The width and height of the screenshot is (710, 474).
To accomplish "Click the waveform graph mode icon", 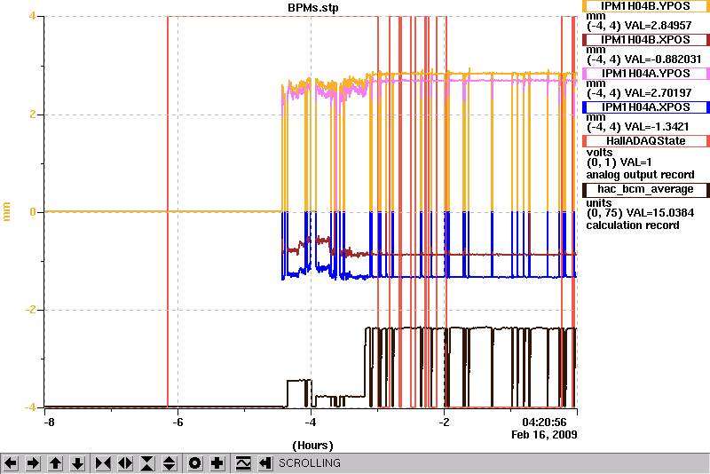I will tap(243, 463).
